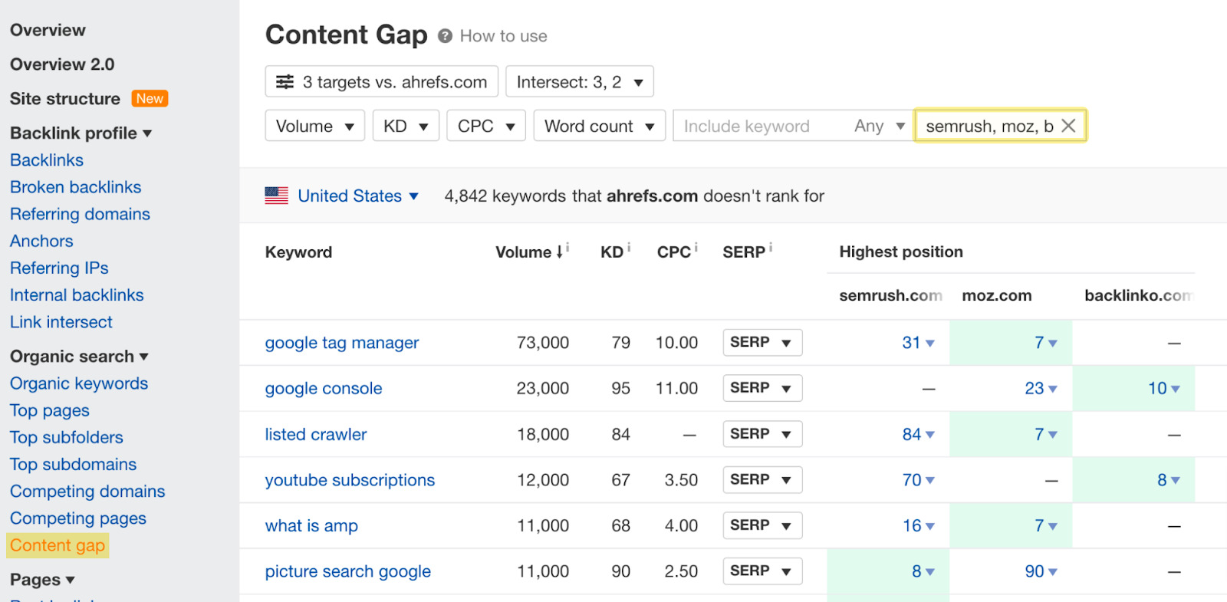Clear the semrush, moz, b filter
1227x602 pixels.
[x=1068, y=126]
